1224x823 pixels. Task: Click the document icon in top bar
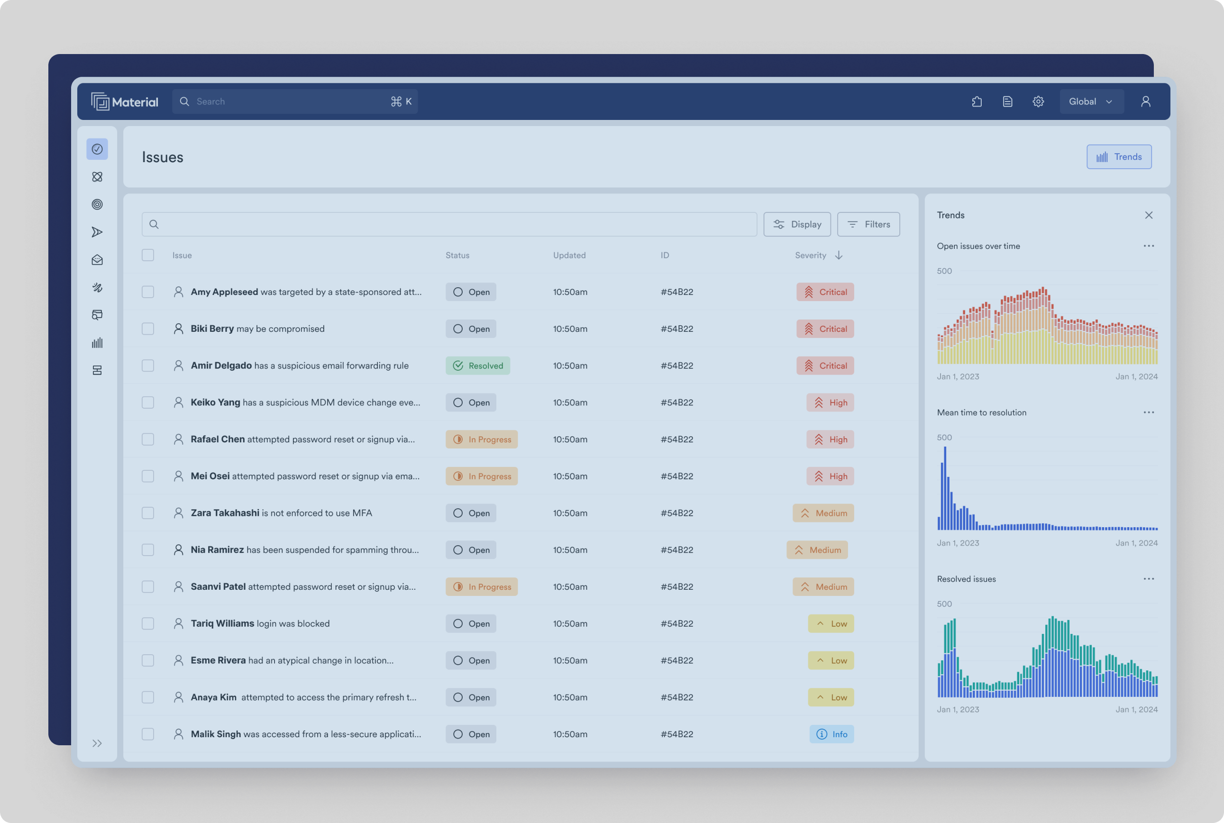(1007, 101)
